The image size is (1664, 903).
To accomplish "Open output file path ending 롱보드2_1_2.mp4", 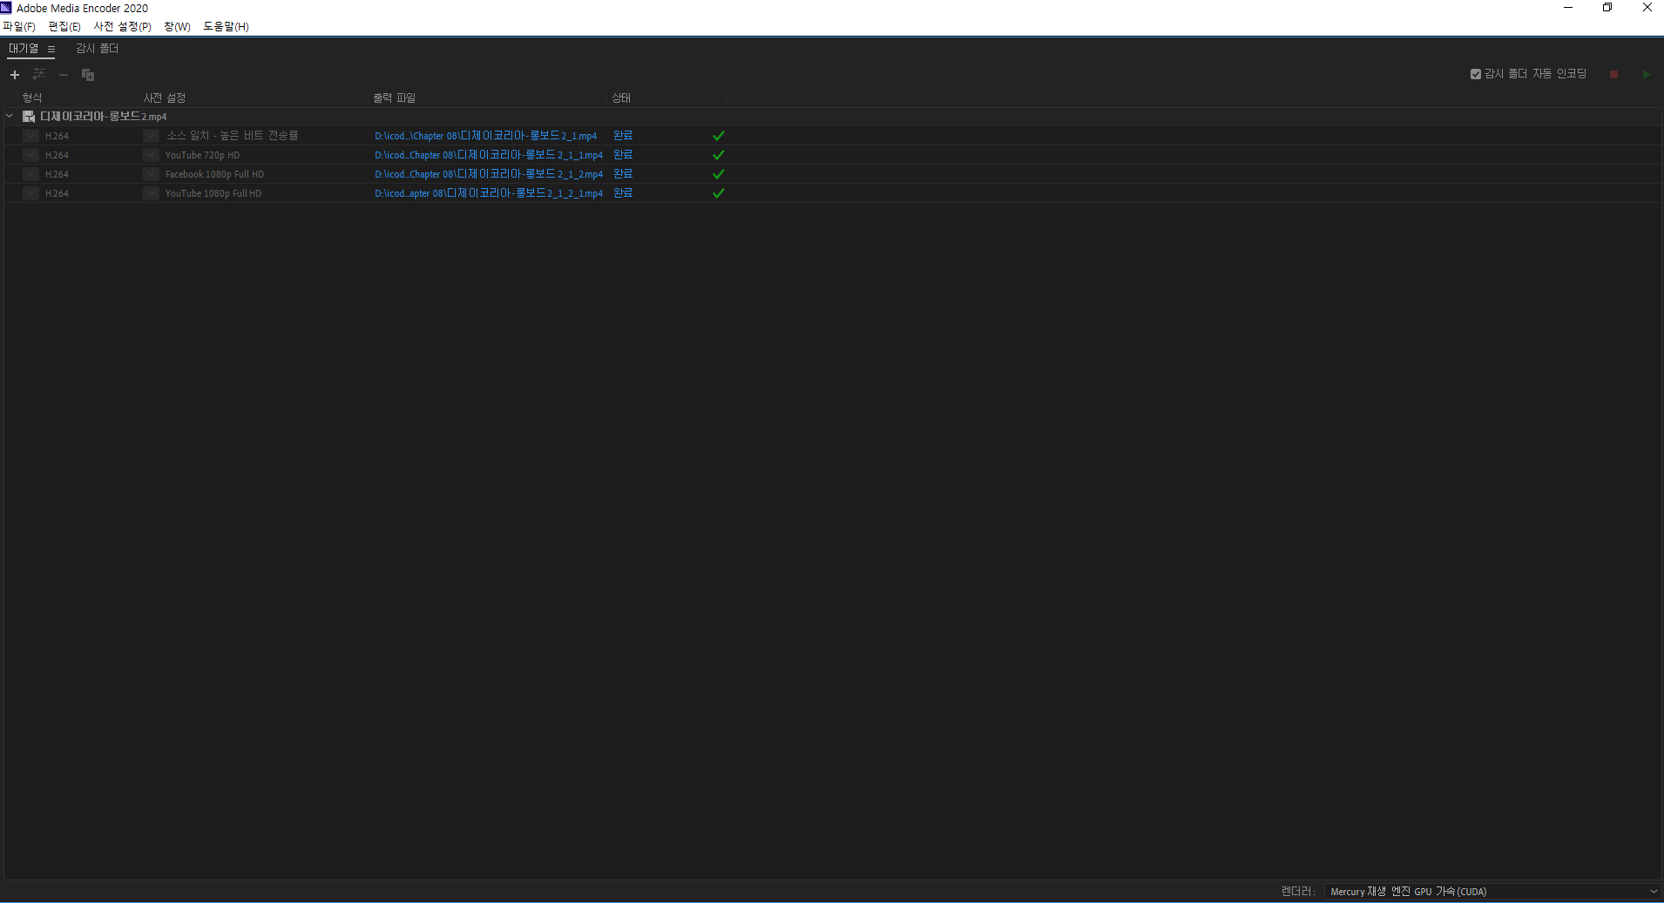I will click(489, 174).
